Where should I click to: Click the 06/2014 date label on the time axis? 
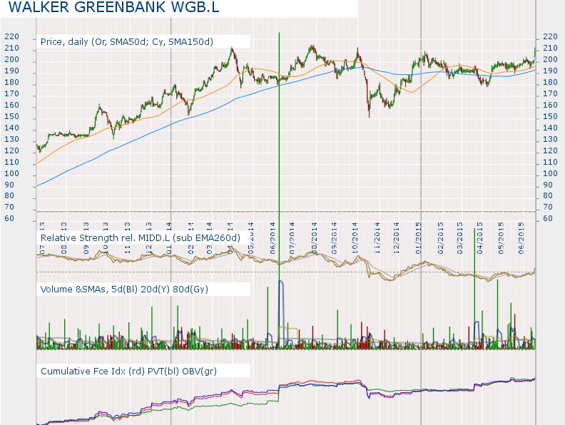[273, 238]
